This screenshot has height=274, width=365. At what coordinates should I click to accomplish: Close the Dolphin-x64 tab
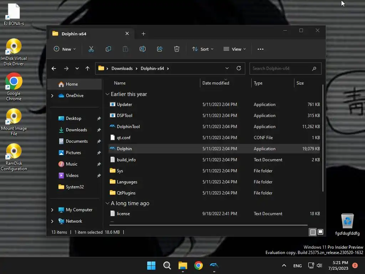(x=127, y=34)
